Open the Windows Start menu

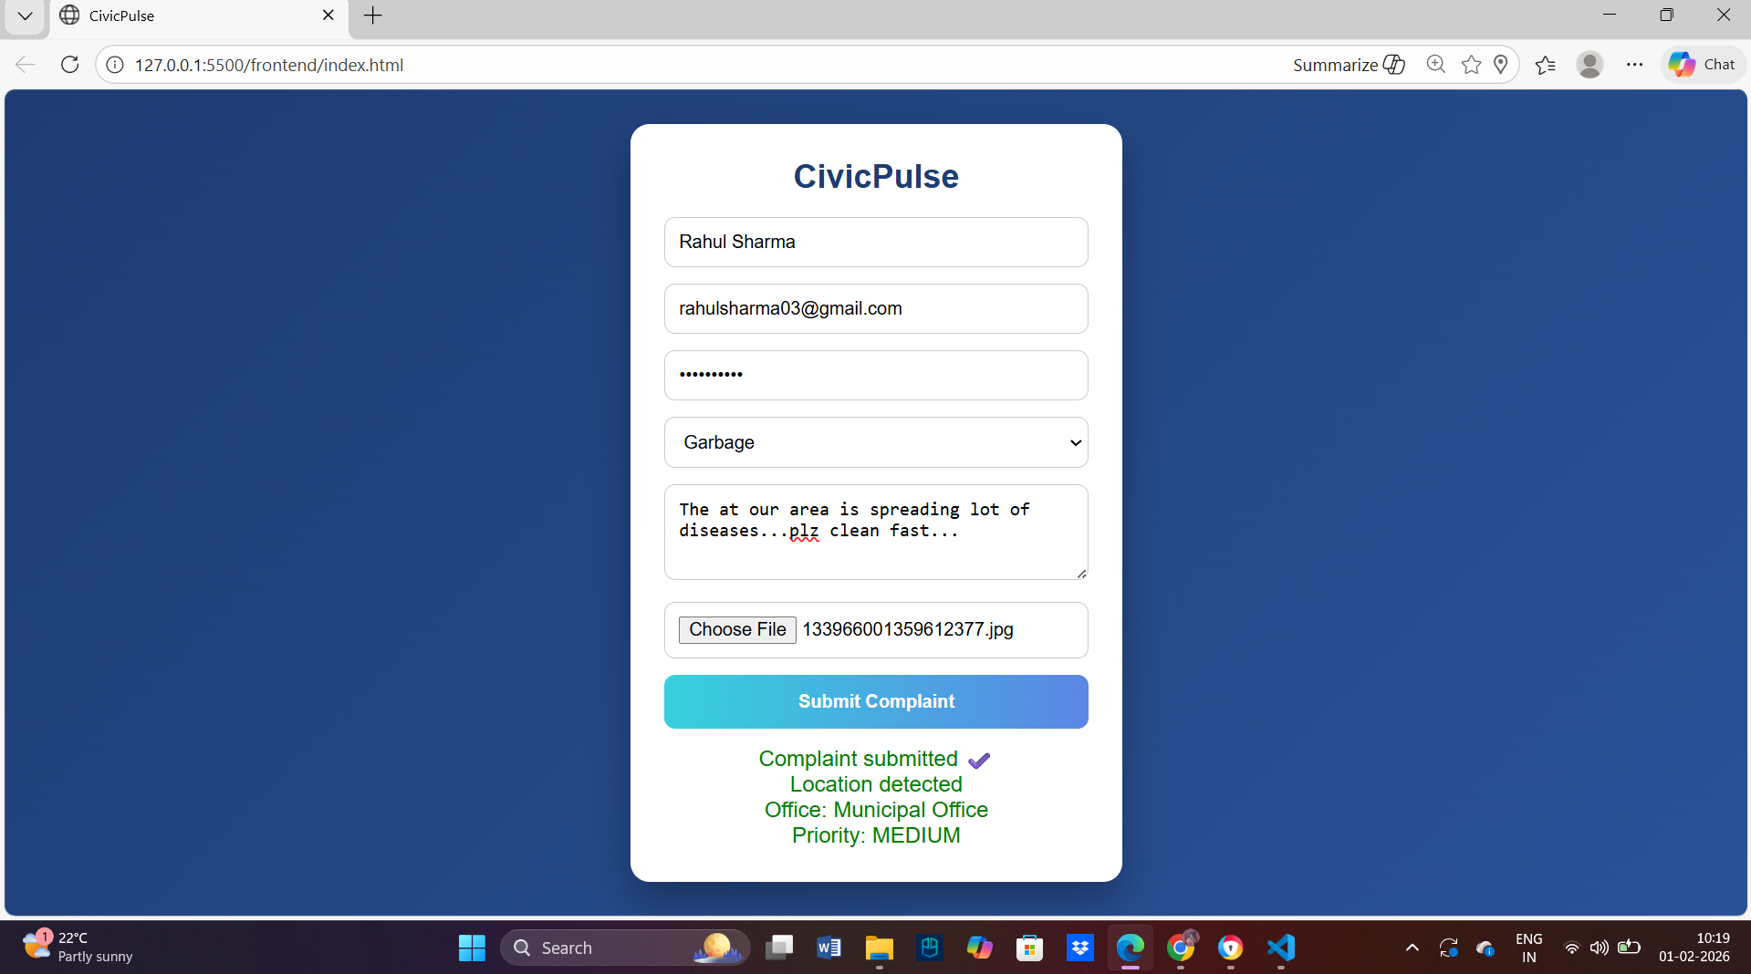(471, 948)
